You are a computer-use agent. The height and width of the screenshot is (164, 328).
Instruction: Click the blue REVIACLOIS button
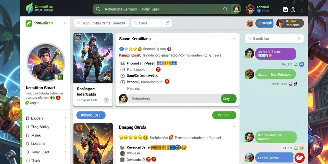pyautogui.click(x=91, y=115)
